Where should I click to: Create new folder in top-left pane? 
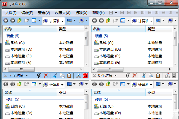[27, 21]
